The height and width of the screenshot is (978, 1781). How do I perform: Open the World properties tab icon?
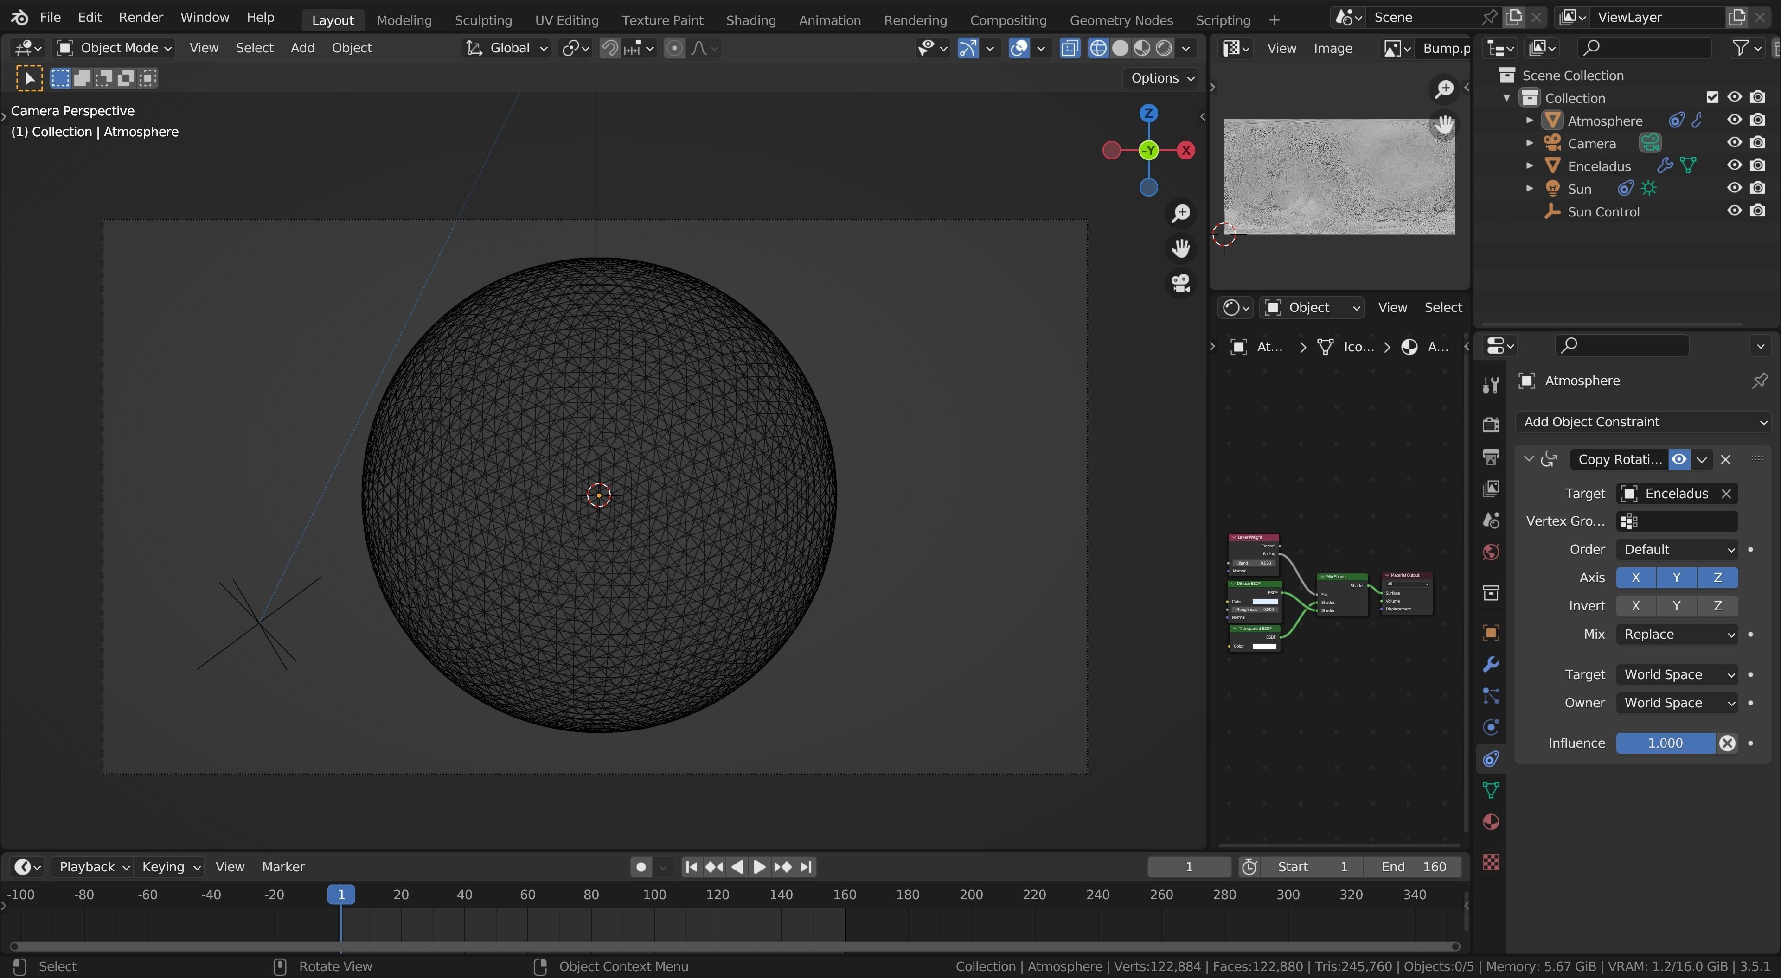pyautogui.click(x=1491, y=552)
